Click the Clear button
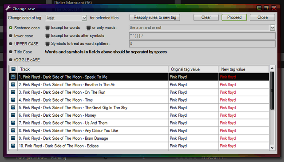284x162 pixels. (x=206, y=17)
